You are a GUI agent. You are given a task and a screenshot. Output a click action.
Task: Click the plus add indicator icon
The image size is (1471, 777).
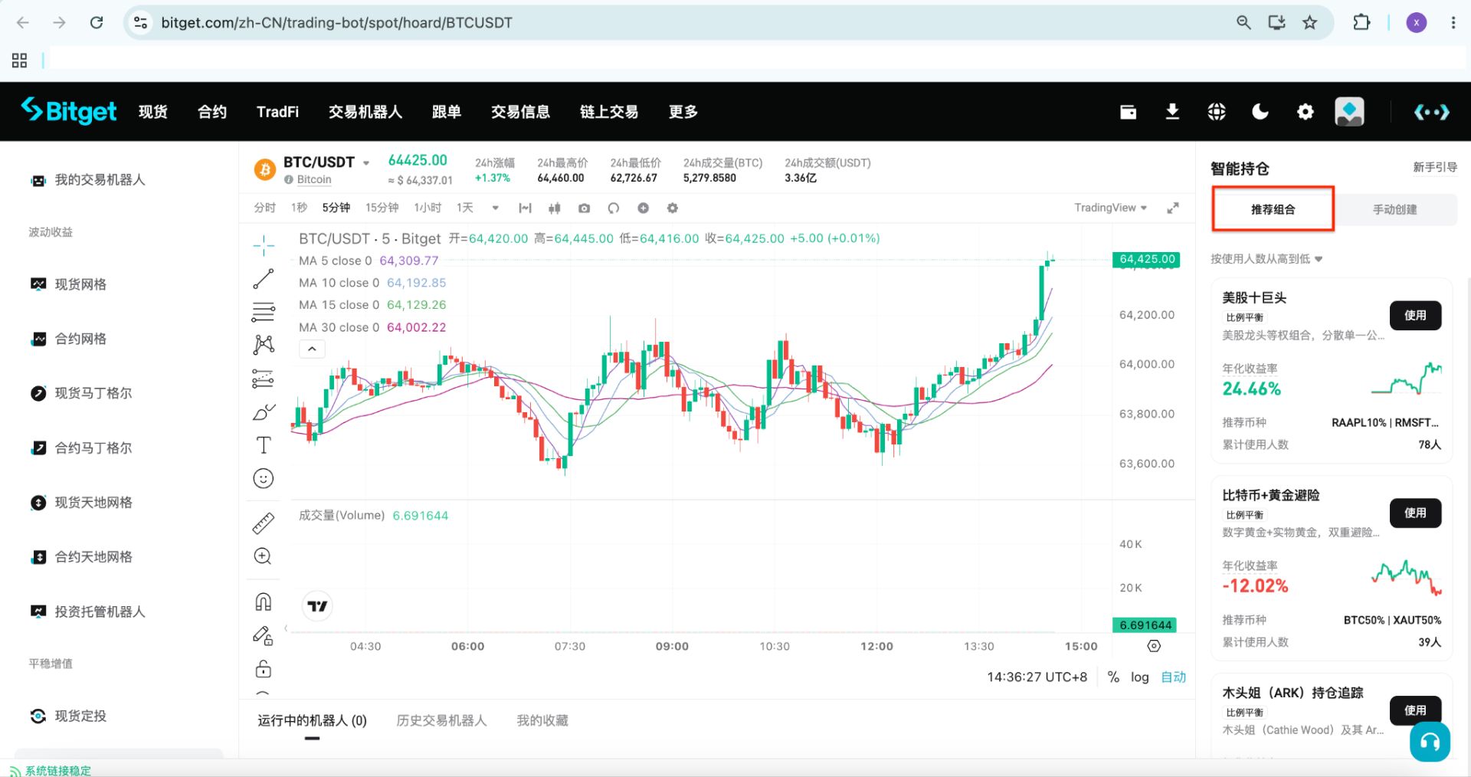643,208
